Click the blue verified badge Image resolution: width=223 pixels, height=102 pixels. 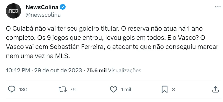point(63,7)
